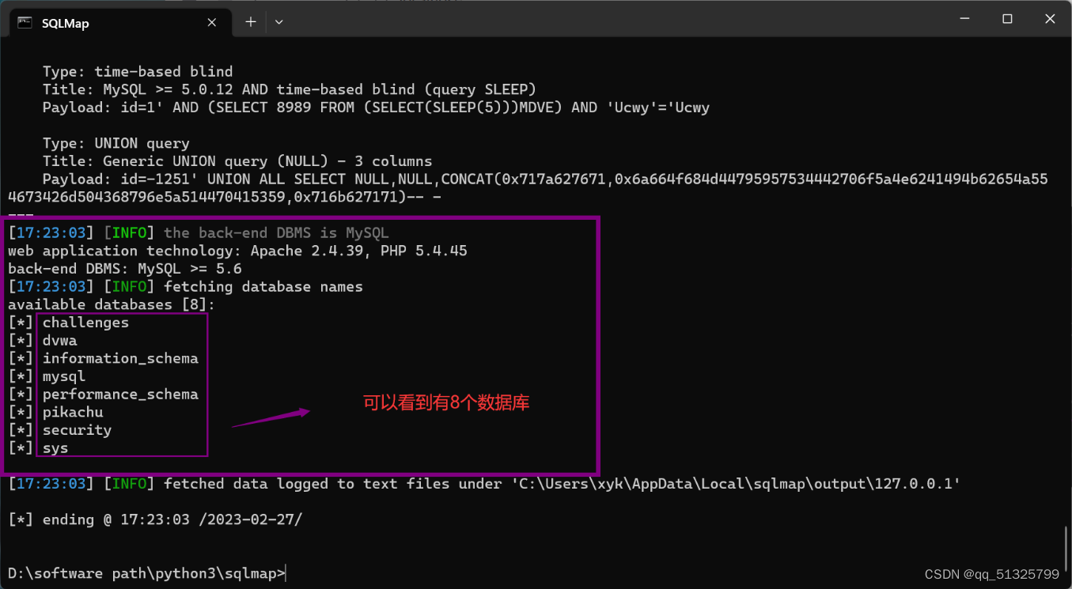1072x589 pixels.
Task: Click the 'security' database name
Action: pos(77,430)
